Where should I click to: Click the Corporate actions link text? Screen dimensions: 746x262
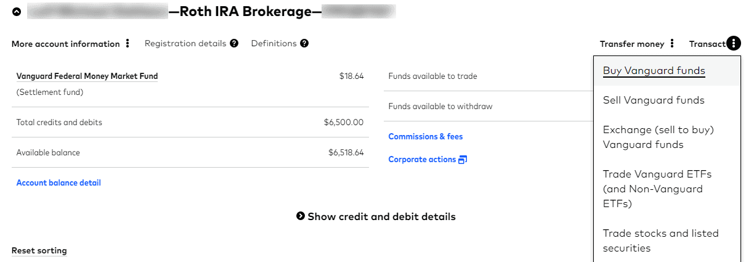point(422,159)
